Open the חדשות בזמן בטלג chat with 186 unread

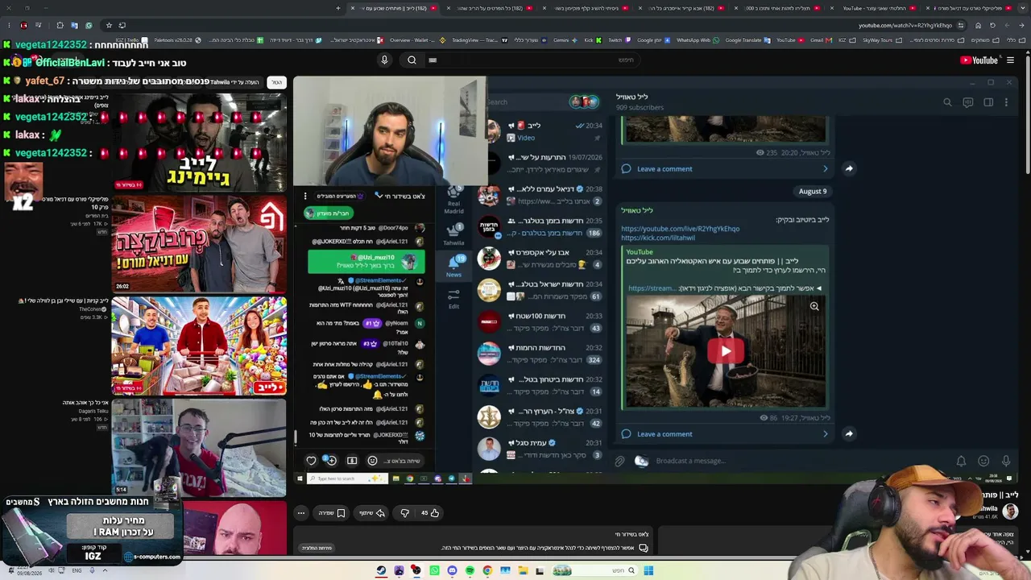pyautogui.click(x=539, y=226)
